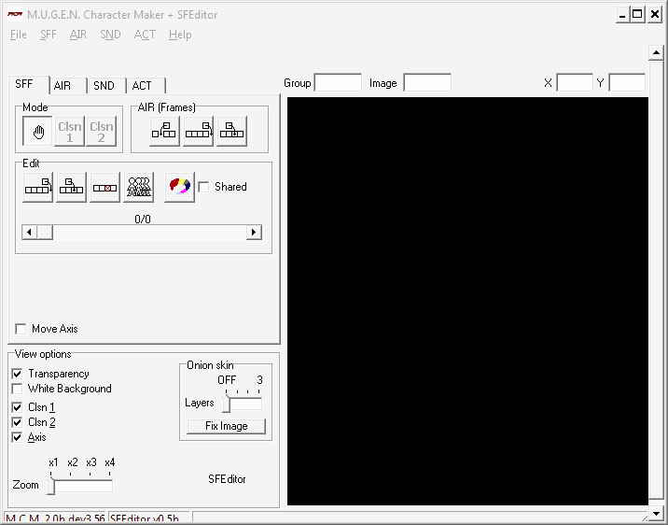Image resolution: width=668 pixels, height=525 pixels.
Task: Select the hand Mode tool
Action: pos(38,132)
